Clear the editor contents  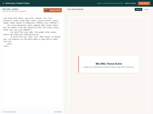click(58, 112)
